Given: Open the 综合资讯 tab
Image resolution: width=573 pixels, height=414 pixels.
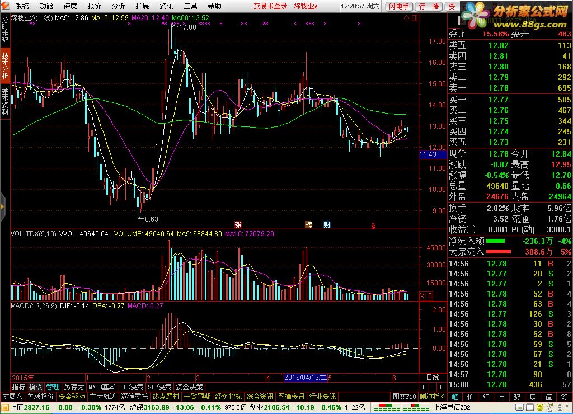Looking at the screenshot, I should coord(260,397).
